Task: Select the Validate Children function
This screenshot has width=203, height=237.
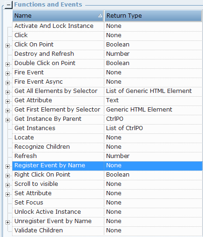Action: [108, 230]
